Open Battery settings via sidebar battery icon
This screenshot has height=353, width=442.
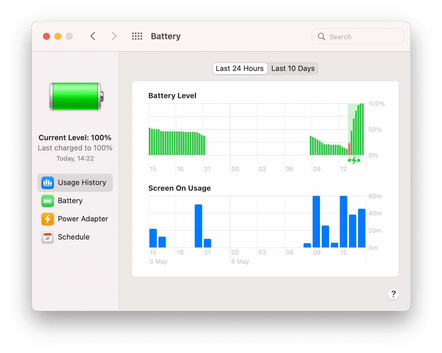[x=47, y=201]
